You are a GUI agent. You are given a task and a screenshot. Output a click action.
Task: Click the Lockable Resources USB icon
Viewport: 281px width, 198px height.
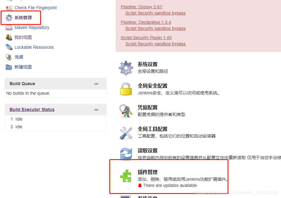(x=9, y=47)
